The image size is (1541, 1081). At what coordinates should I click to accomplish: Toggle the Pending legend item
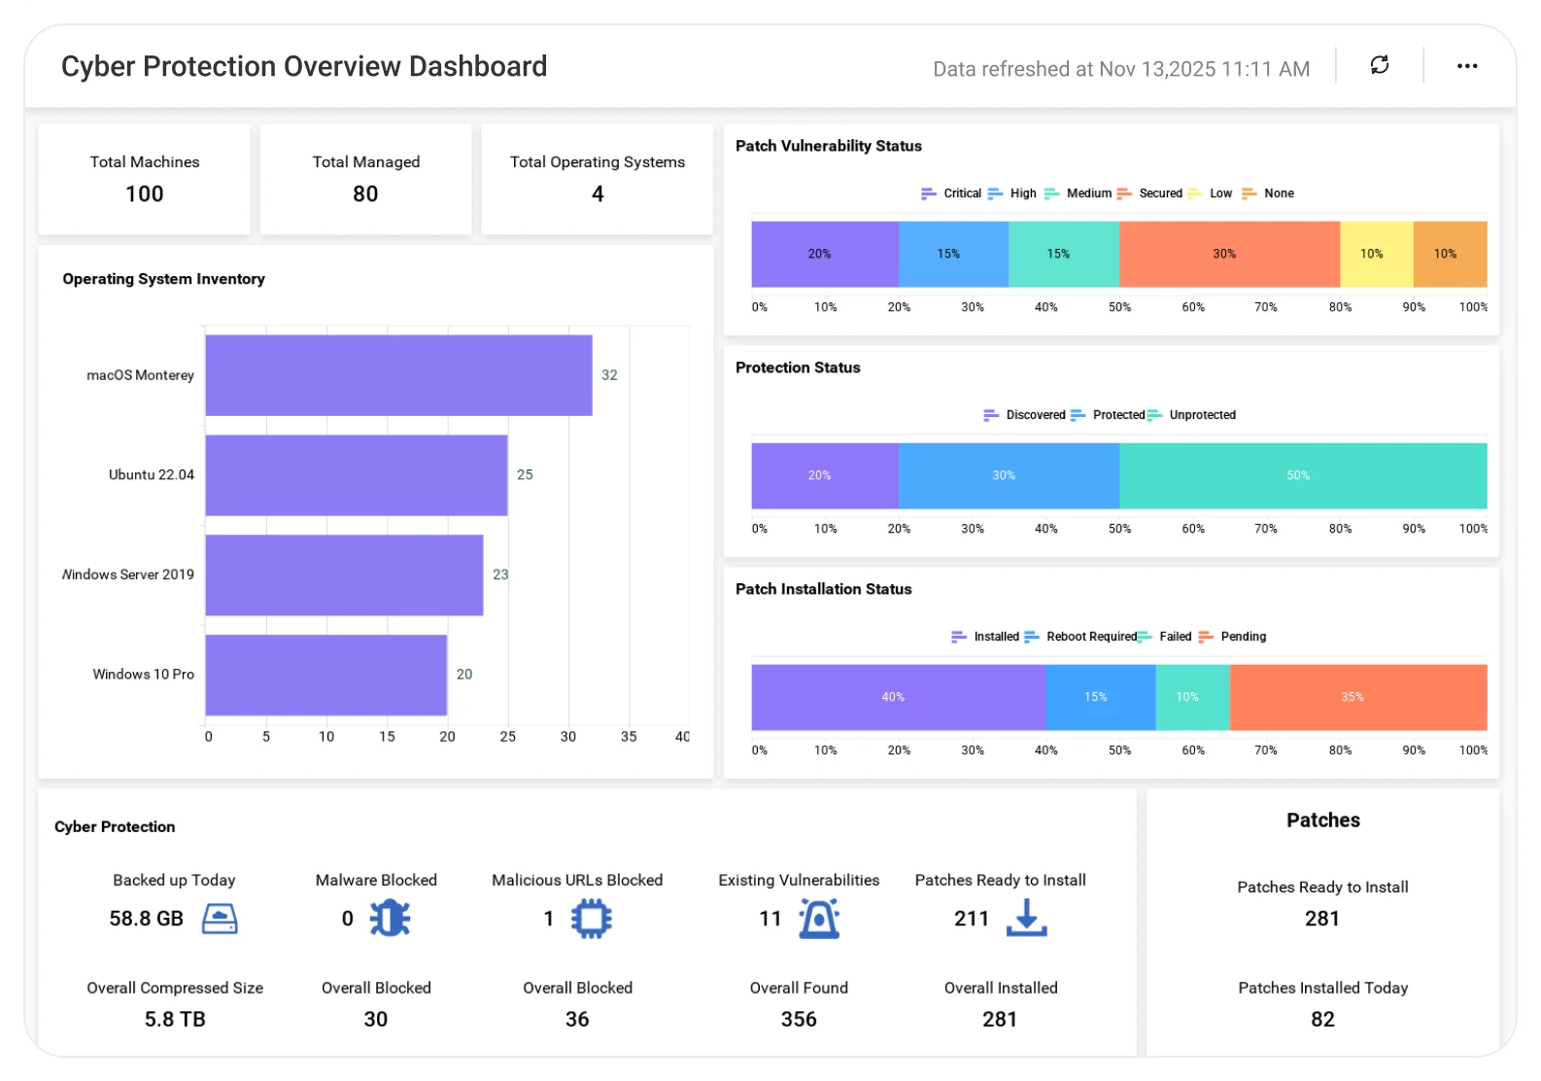1232,637
